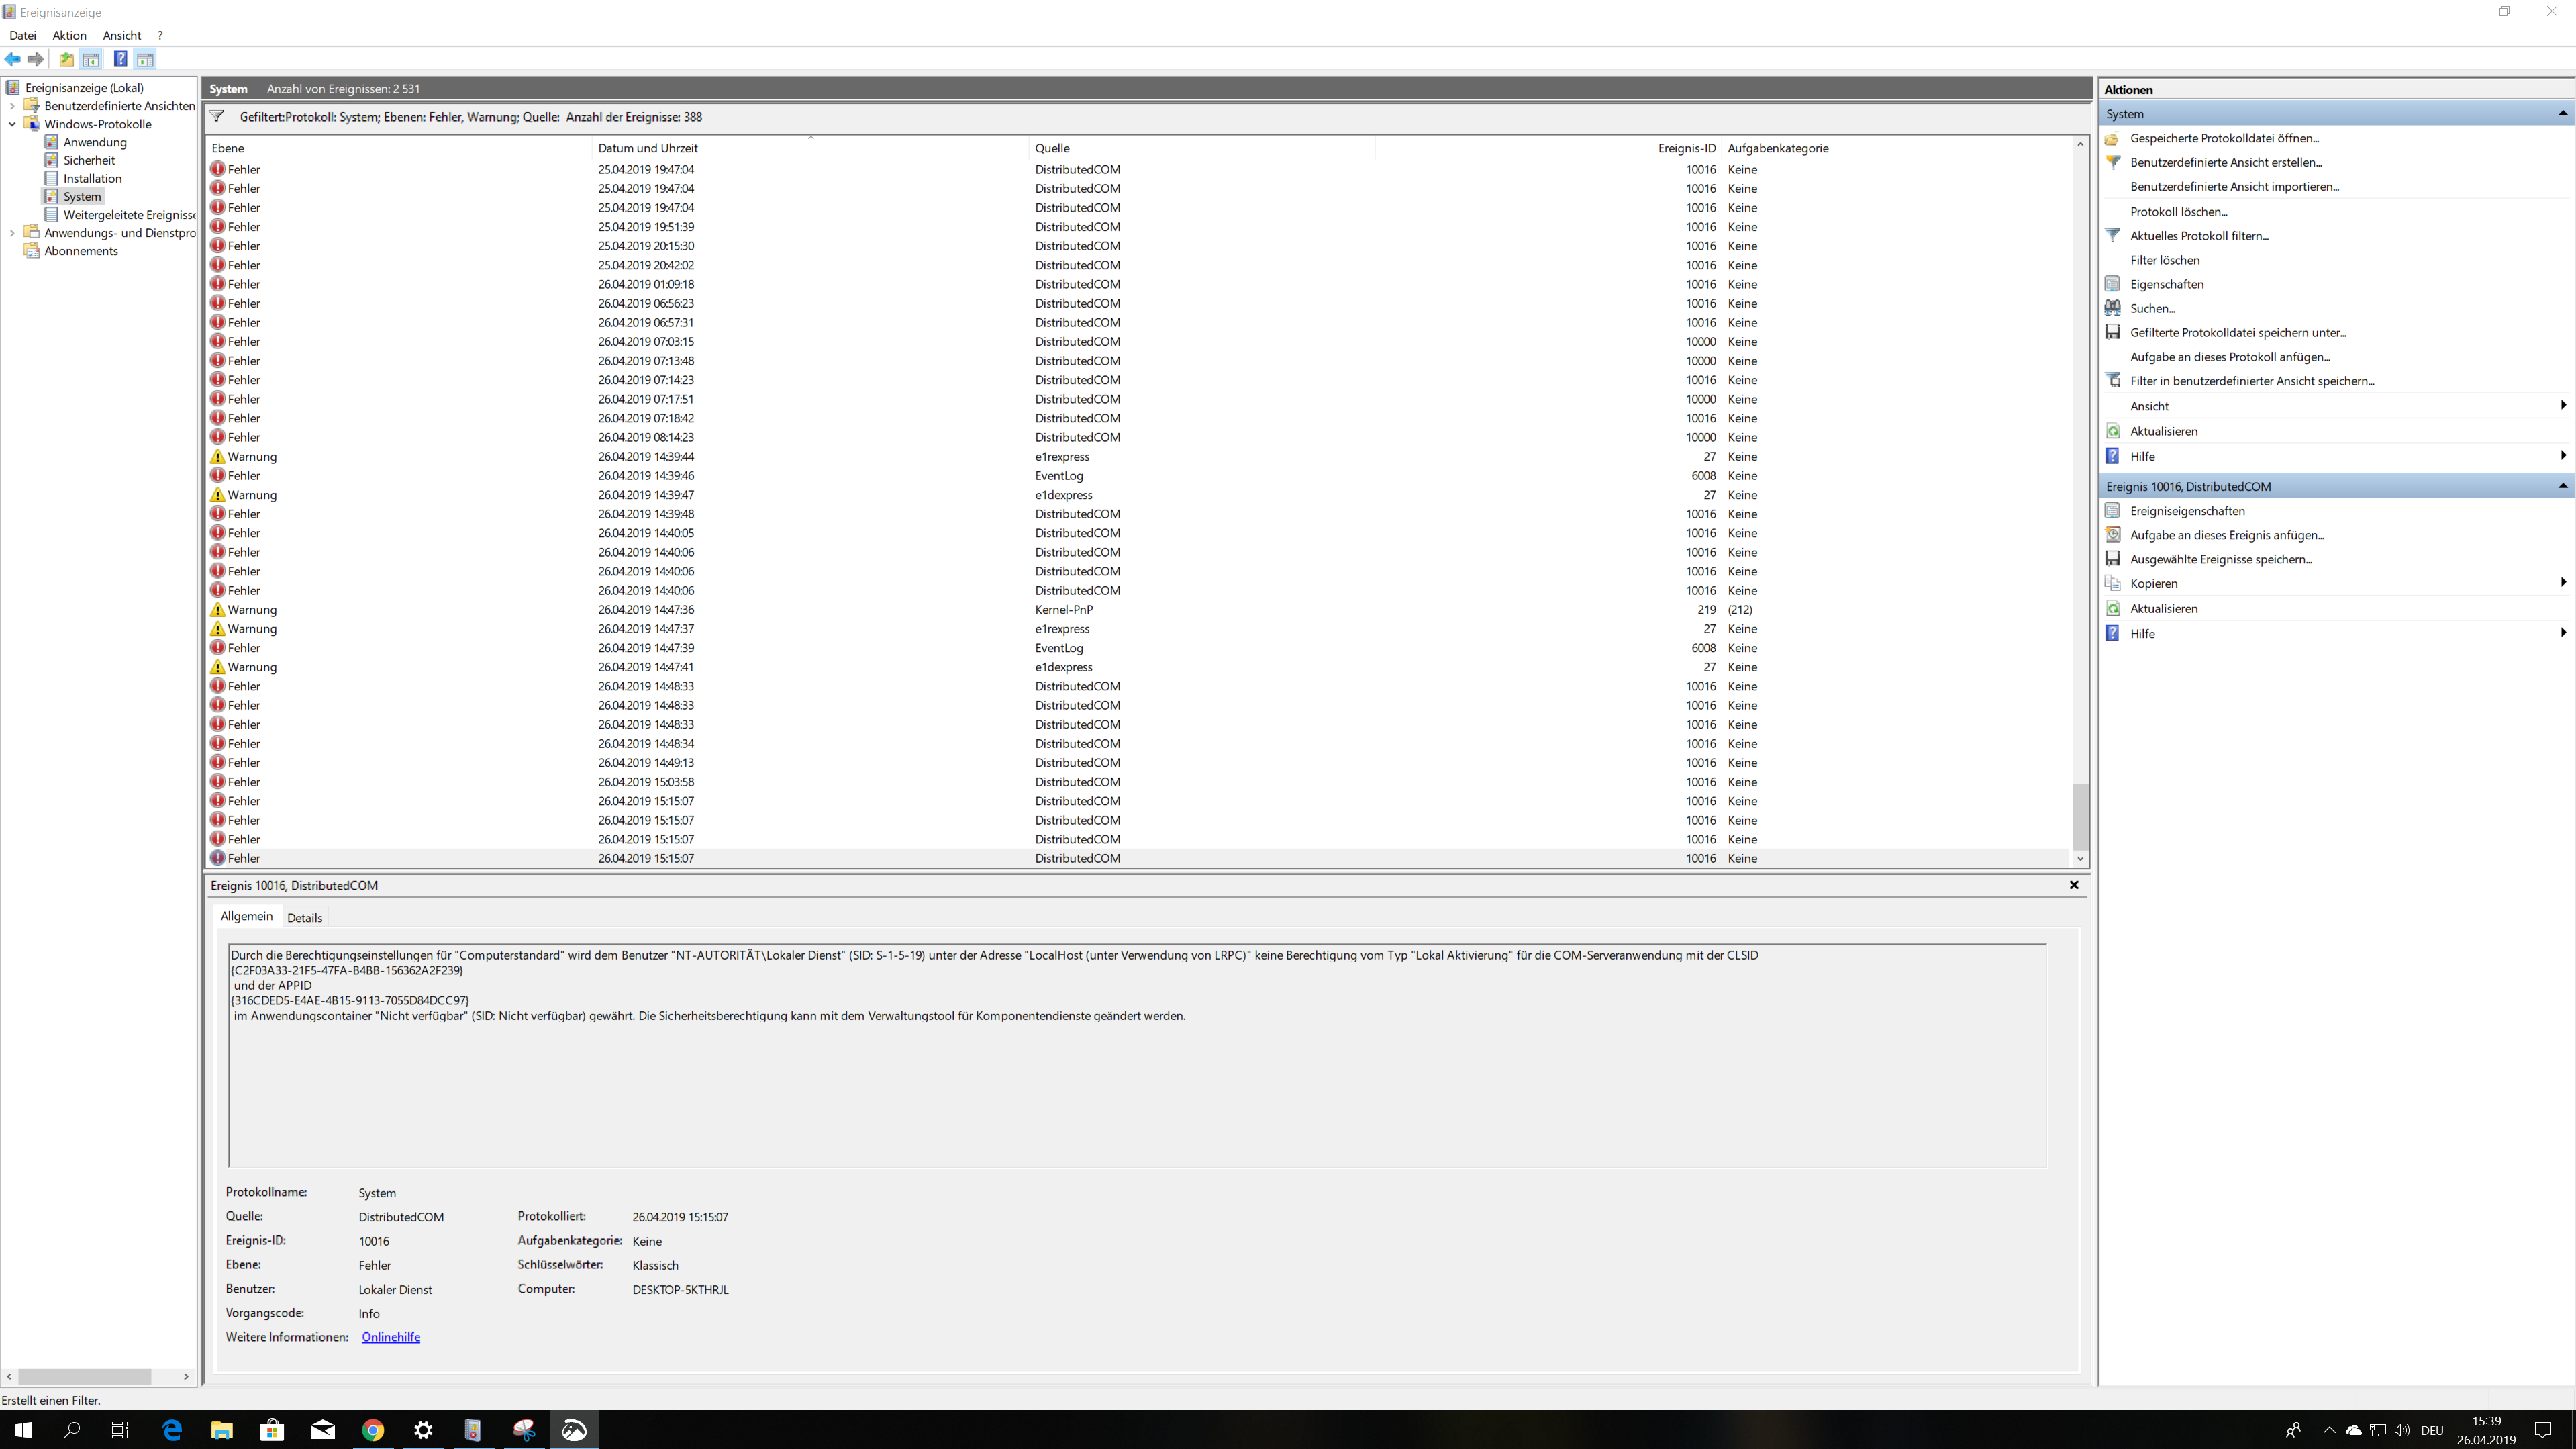This screenshot has height=1449, width=2576.
Task: Select the Sicherheit log in tree
Action: pyautogui.click(x=89, y=160)
